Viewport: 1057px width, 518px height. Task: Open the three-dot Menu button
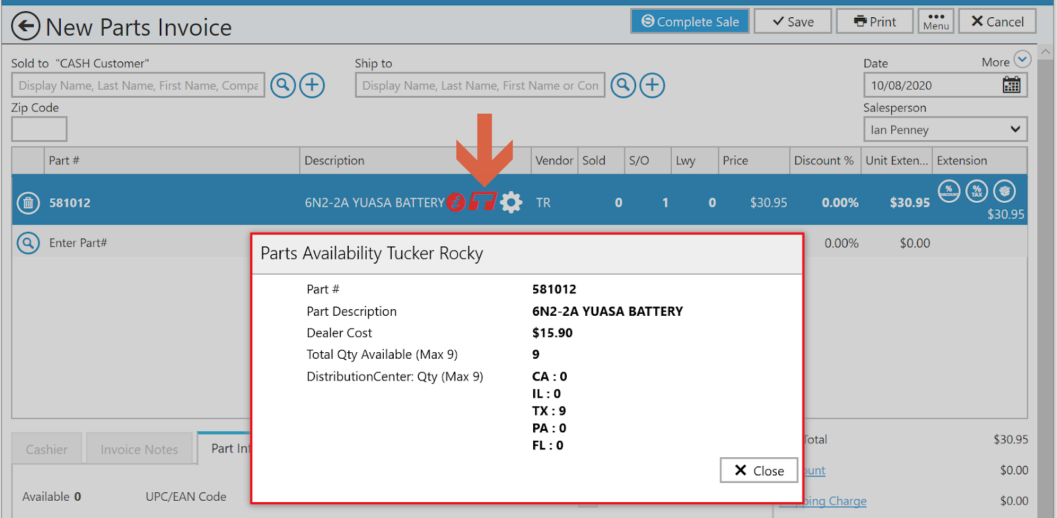[936, 21]
